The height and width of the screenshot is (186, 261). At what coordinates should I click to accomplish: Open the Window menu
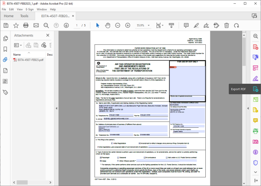tap(41, 9)
